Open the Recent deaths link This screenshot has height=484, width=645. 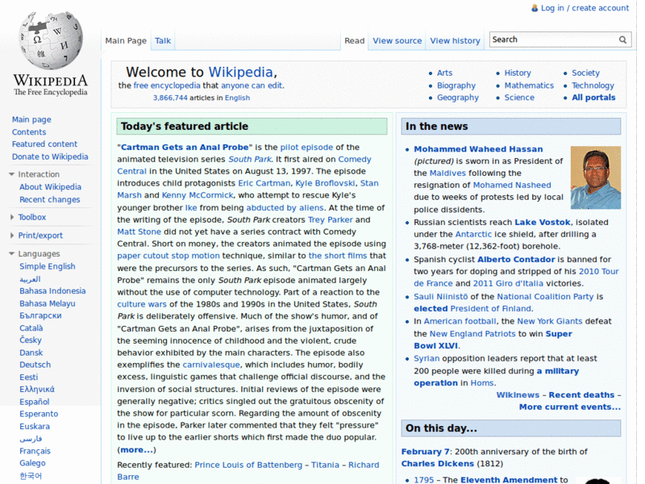pyautogui.click(x=581, y=395)
